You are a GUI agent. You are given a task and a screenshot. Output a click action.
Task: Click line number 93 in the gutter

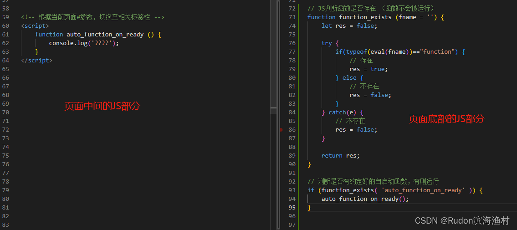pyautogui.click(x=292, y=190)
